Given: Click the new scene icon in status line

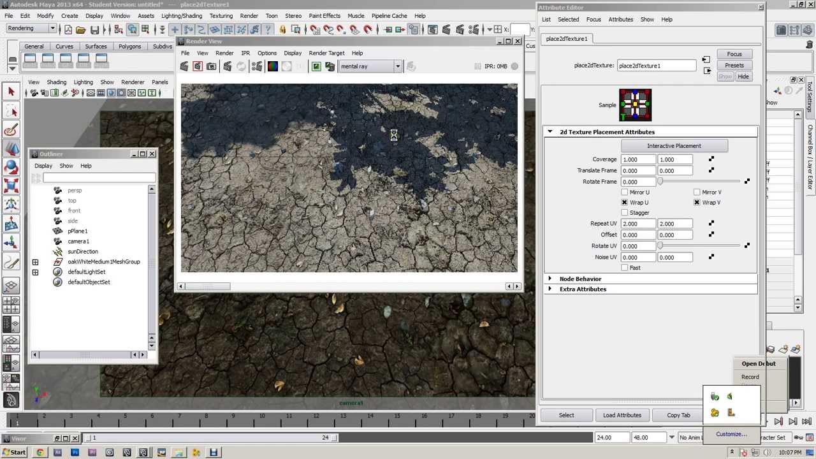Looking at the screenshot, I should pos(68,29).
